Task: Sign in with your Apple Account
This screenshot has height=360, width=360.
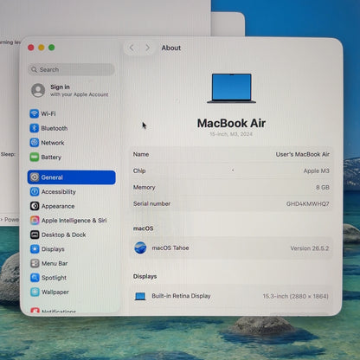Action: click(71, 90)
